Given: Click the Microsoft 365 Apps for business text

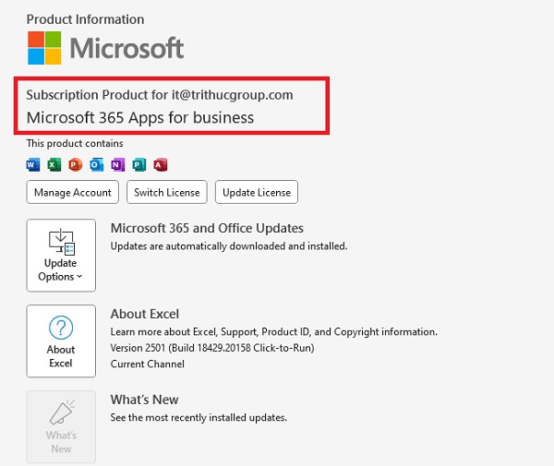Looking at the screenshot, I should point(140,117).
